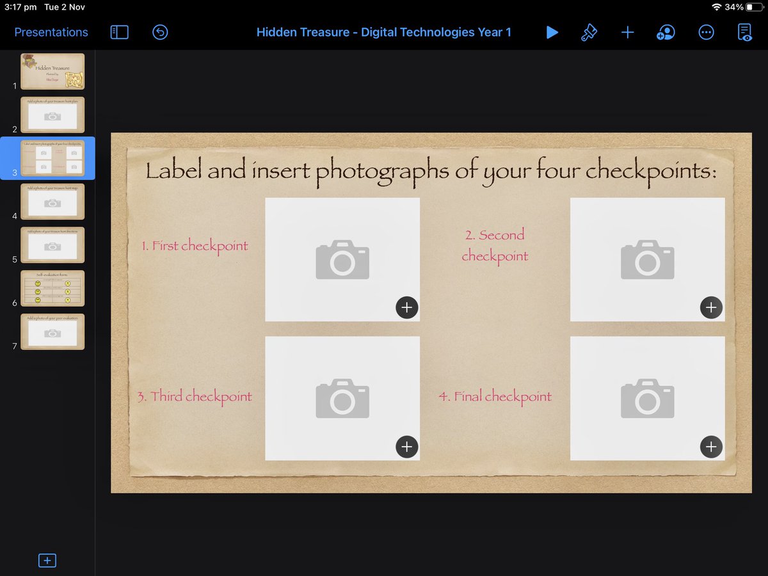The image size is (768, 576).
Task: Tap plus button on First checkpoint photo placeholder
Action: click(406, 307)
